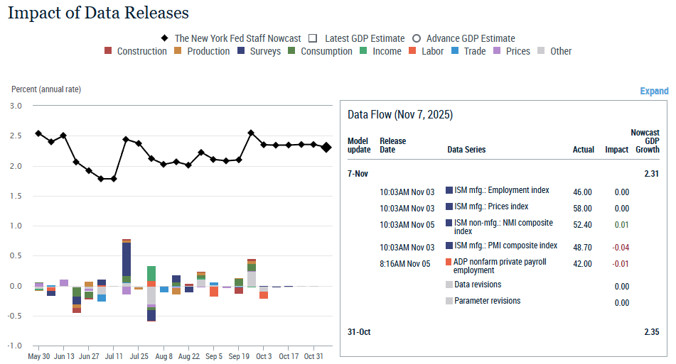This screenshot has width=676, height=364.
Task: Select the large final nowcast diamond point
Action: 326,148
